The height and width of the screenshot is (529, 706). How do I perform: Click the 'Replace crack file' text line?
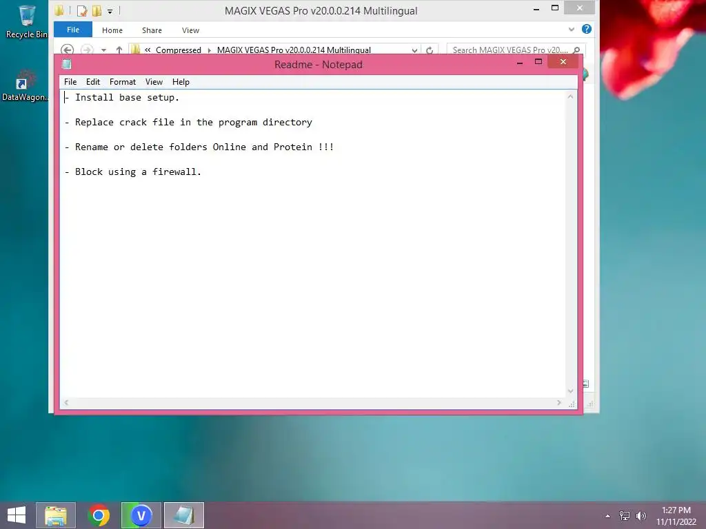click(188, 123)
